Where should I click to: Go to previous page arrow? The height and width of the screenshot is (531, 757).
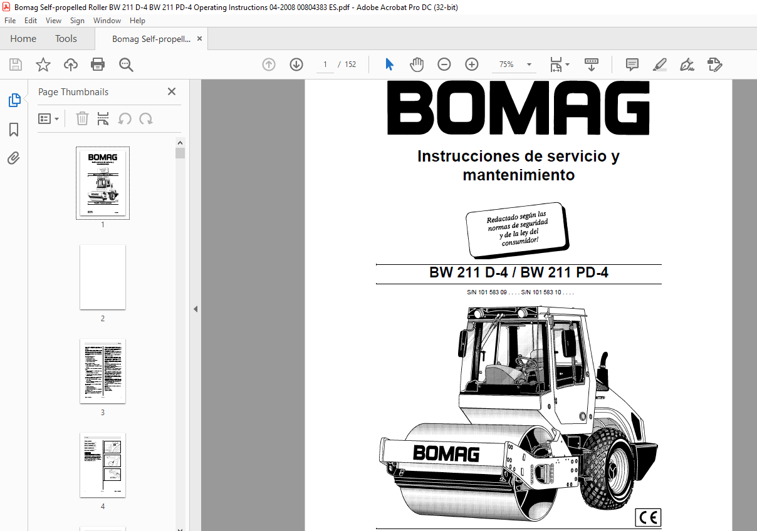tap(269, 64)
